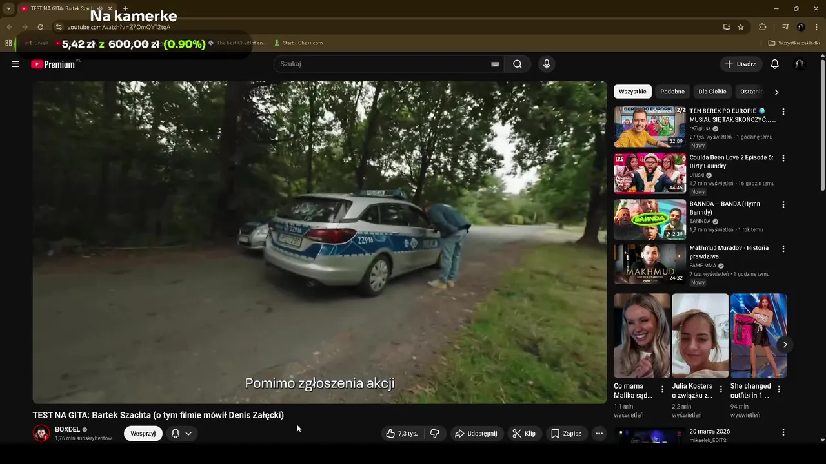Viewport: 826px width, 464px height.
Task: Open YouTube notifications bell
Action: [x=775, y=64]
